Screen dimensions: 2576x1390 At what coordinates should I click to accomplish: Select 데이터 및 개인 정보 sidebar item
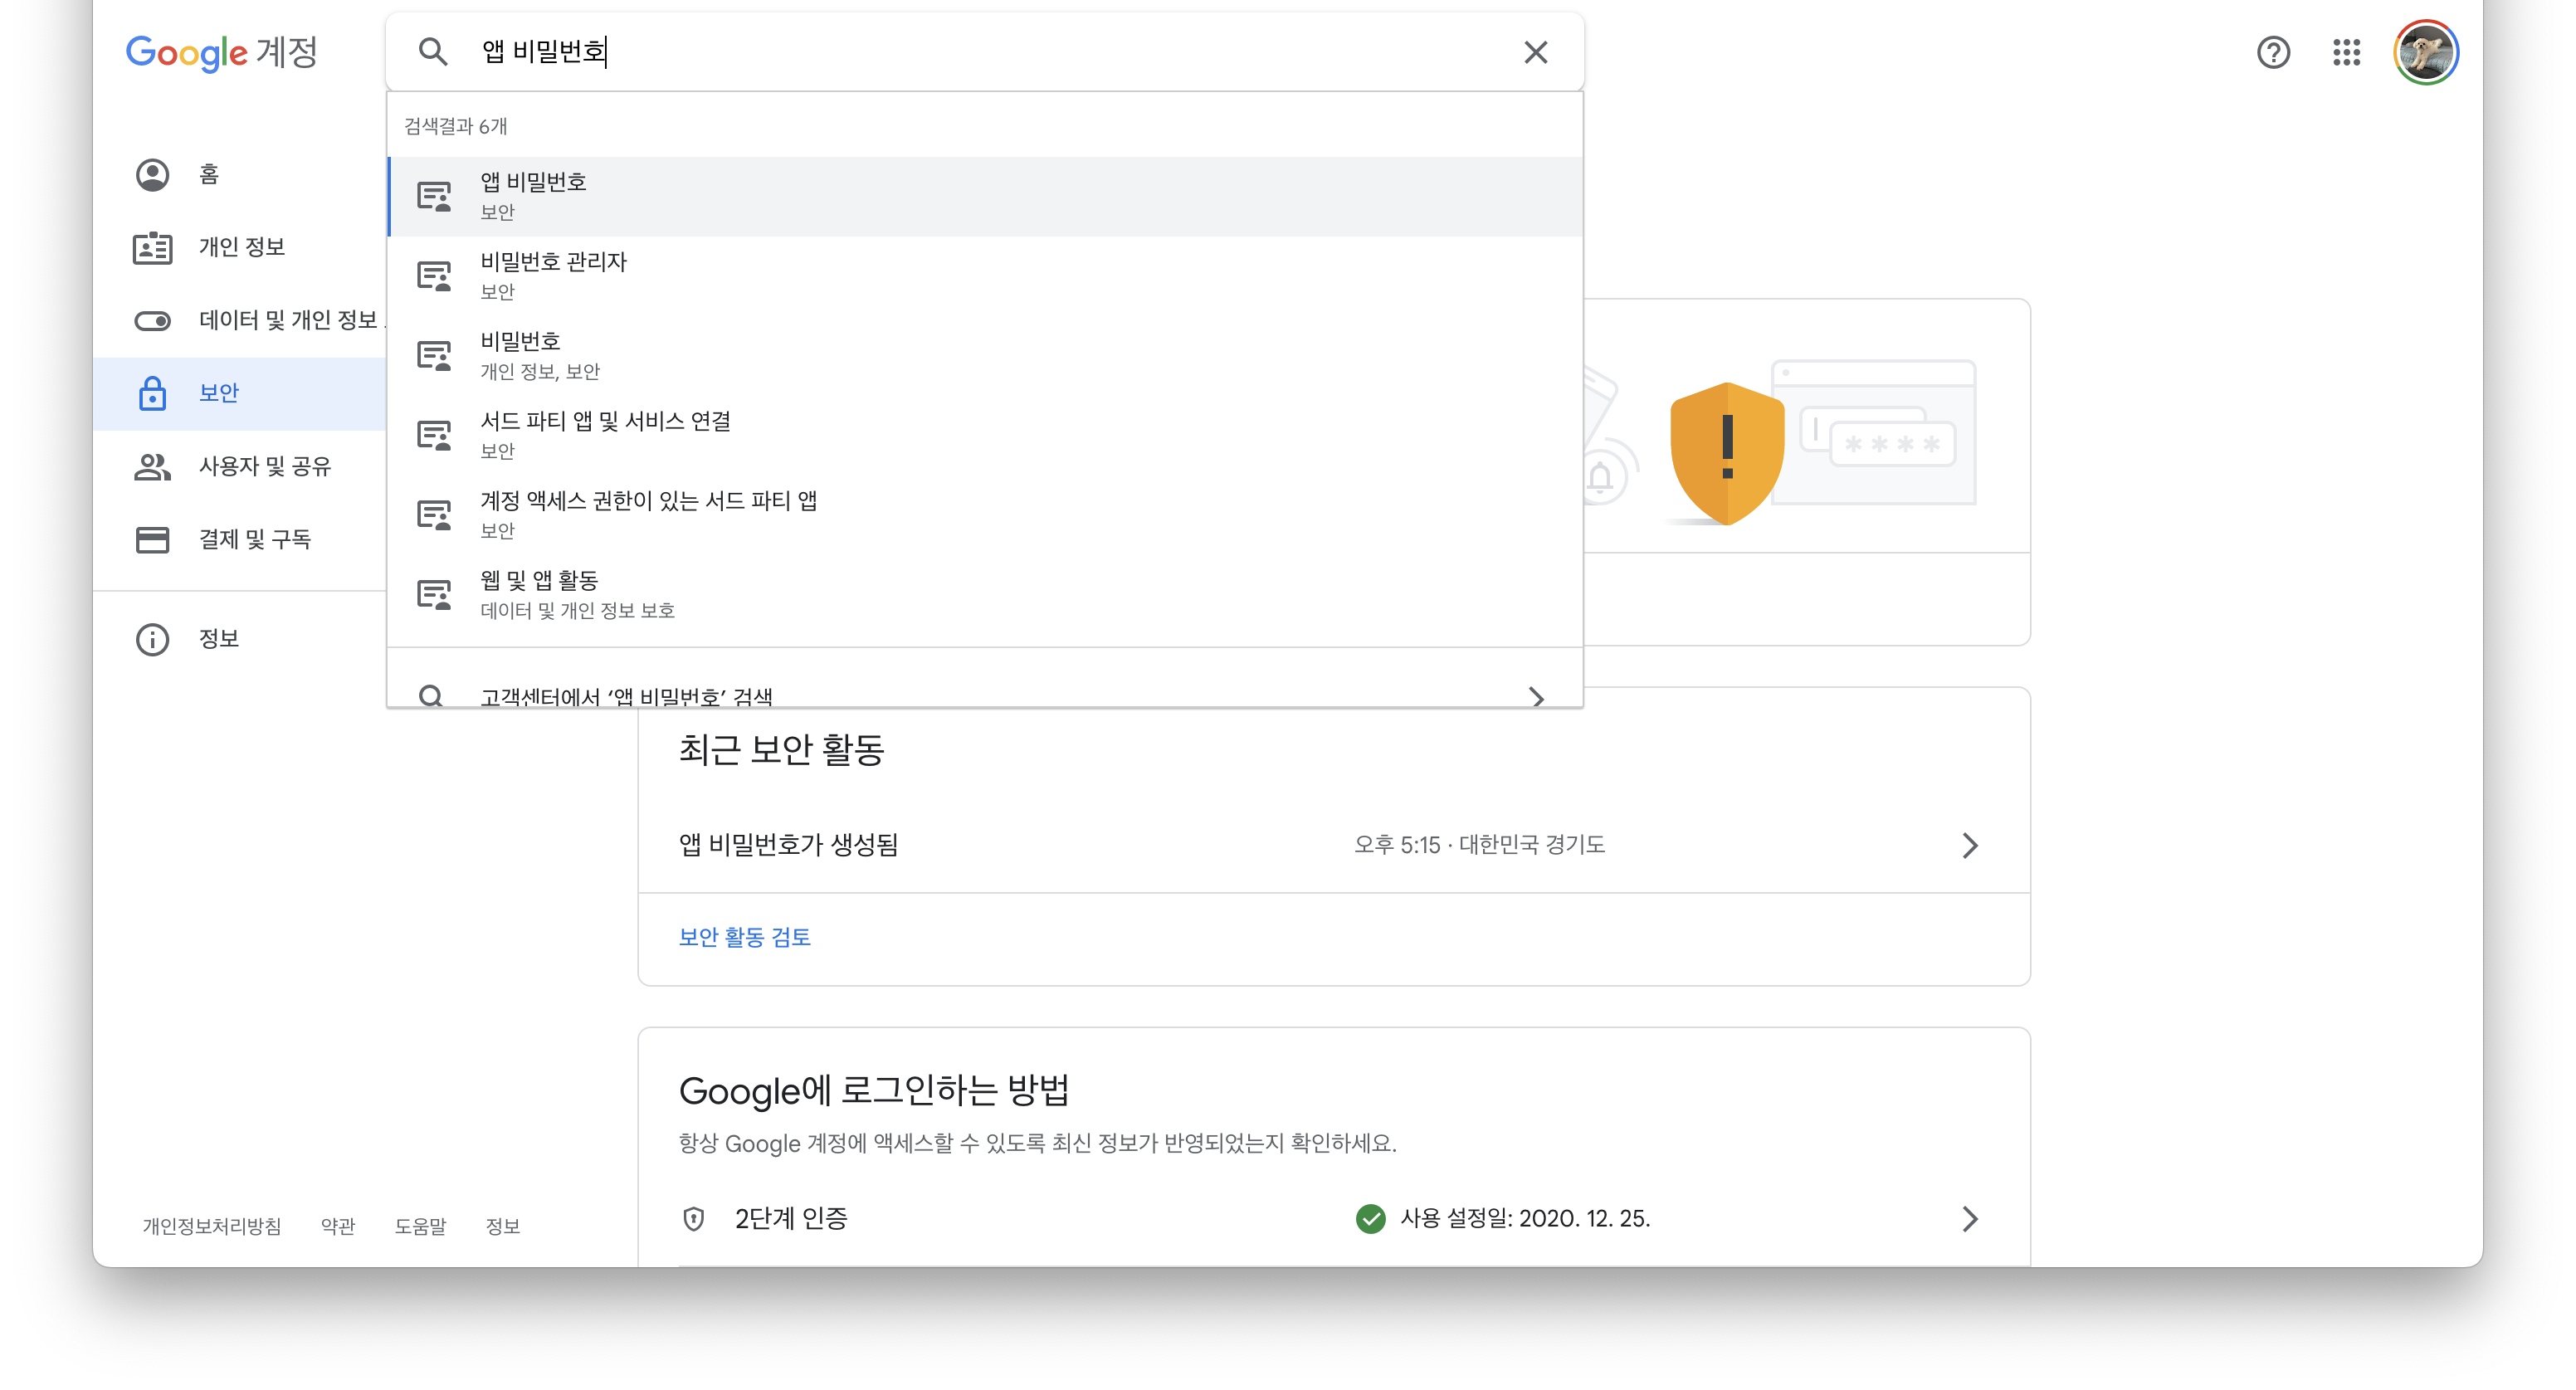[288, 320]
